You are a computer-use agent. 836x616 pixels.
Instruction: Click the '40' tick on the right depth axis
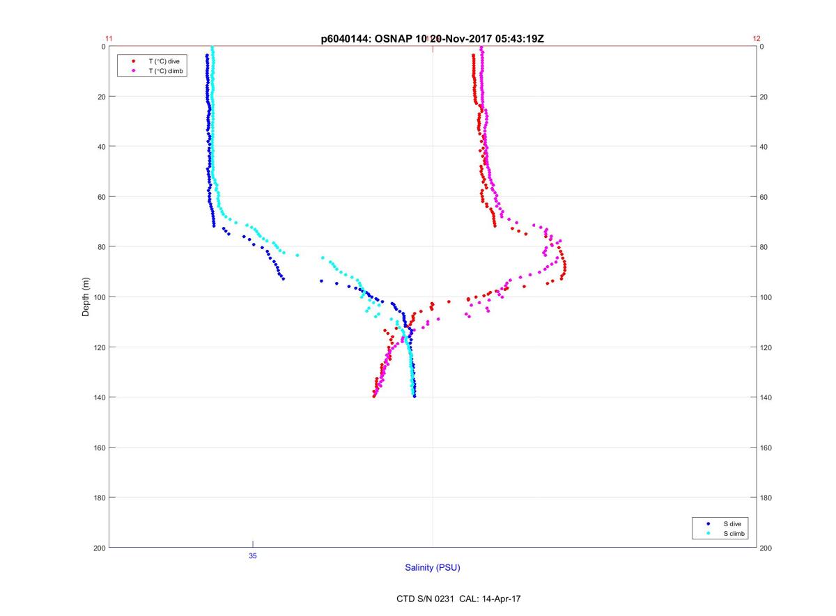click(x=764, y=147)
